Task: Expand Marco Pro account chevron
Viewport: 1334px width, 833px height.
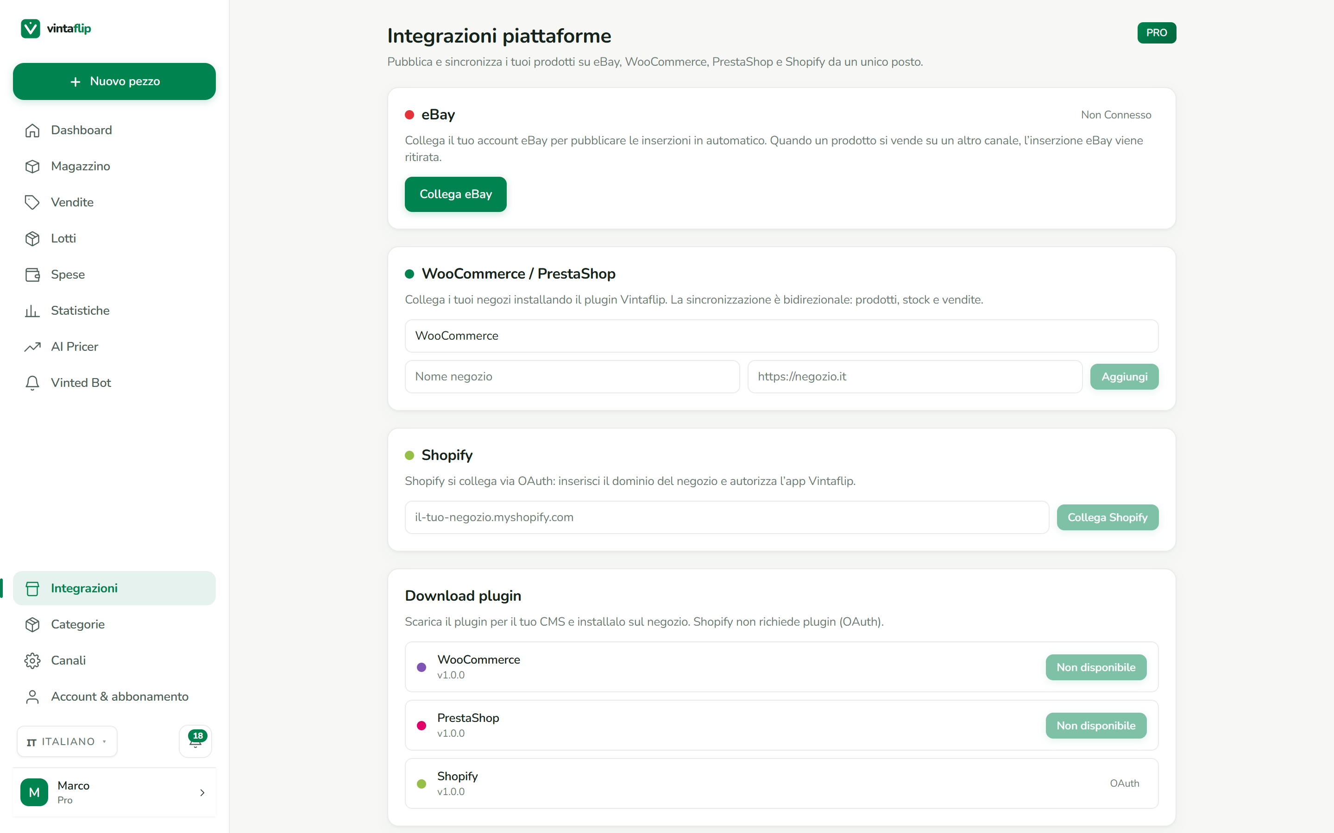Action: pos(202,792)
